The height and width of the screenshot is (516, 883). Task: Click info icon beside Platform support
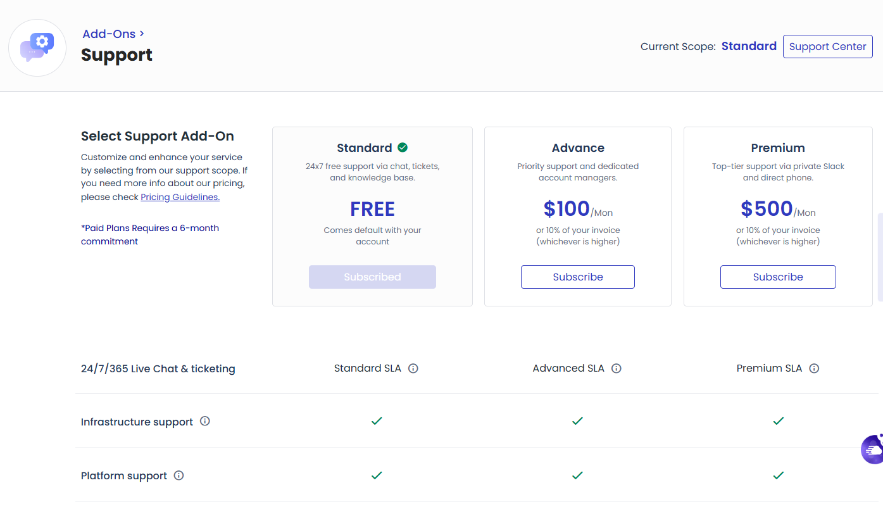tap(179, 475)
